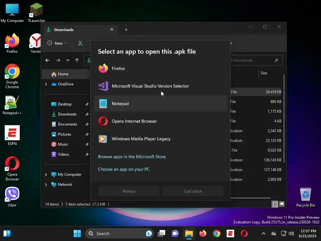The image size is (321, 241).
Task: Click the Cut scissors icon in toolbar
Action: pyautogui.click(x=80, y=43)
